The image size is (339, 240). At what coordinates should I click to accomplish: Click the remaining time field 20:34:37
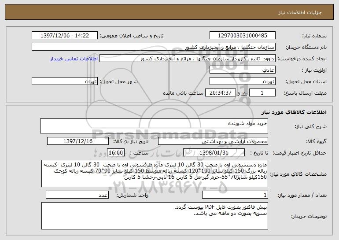pyautogui.click(x=220, y=93)
